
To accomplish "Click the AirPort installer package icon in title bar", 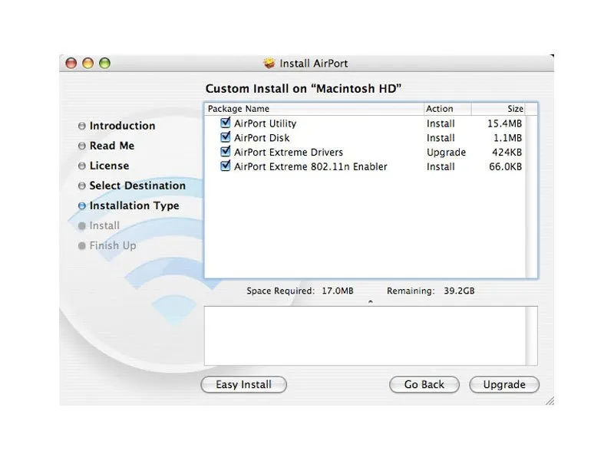I will pyautogui.click(x=269, y=64).
